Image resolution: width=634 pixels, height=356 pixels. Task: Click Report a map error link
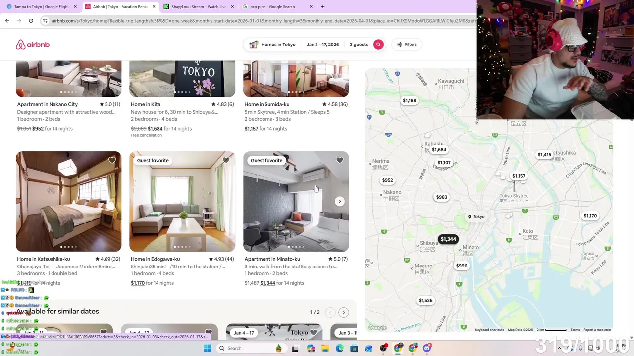pyautogui.click(x=597, y=330)
